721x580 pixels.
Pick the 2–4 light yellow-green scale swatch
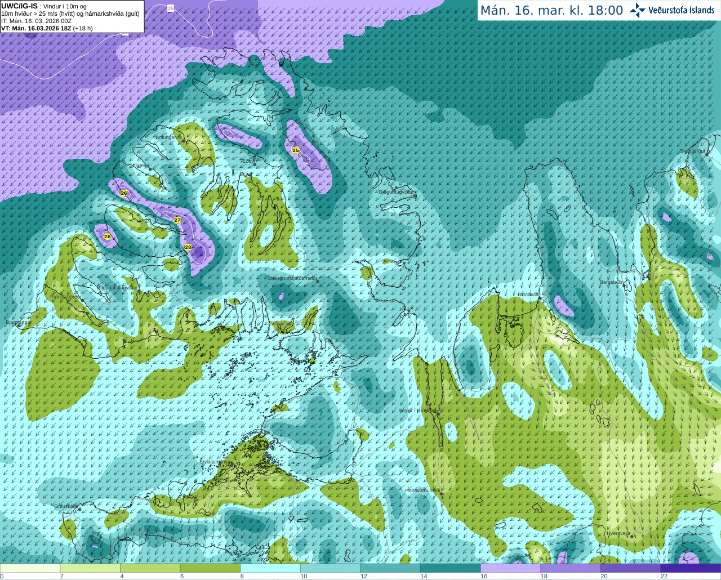pyautogui.click(x=90, y=568)
